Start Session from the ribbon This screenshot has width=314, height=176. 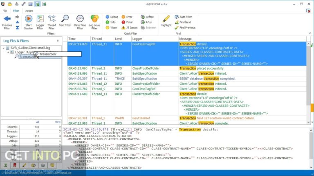point(29,22)
